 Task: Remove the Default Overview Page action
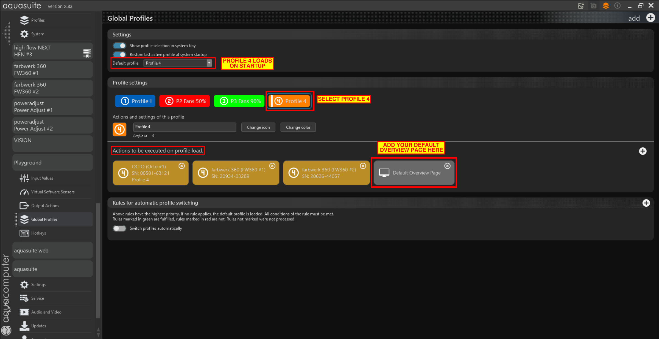(447, 166)
